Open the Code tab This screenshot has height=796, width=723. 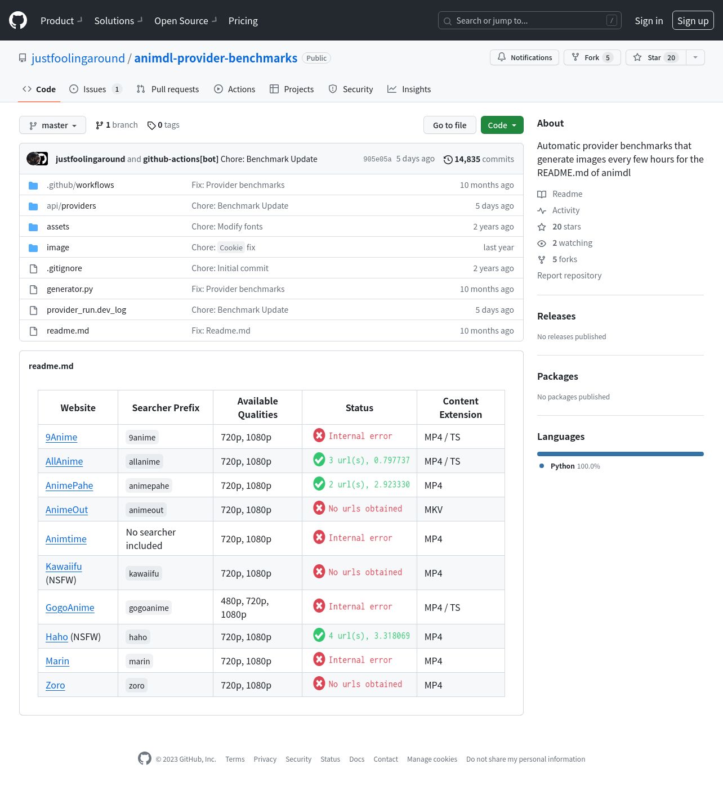[x=39, y=89]
